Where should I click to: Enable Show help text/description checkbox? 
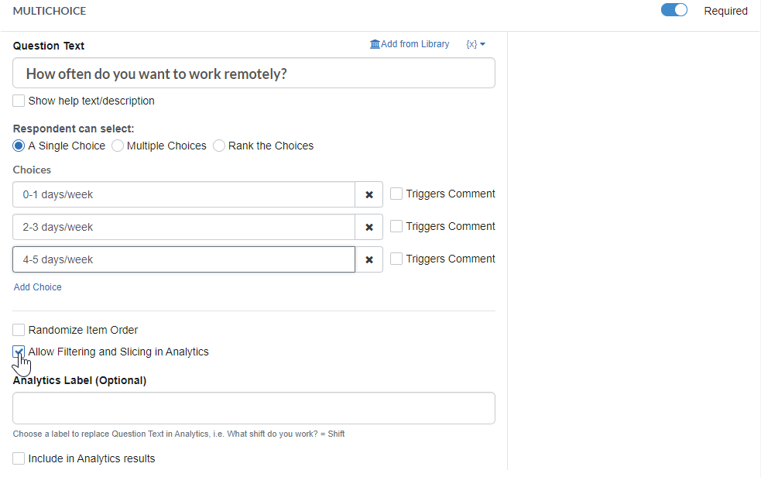[19, 101]
